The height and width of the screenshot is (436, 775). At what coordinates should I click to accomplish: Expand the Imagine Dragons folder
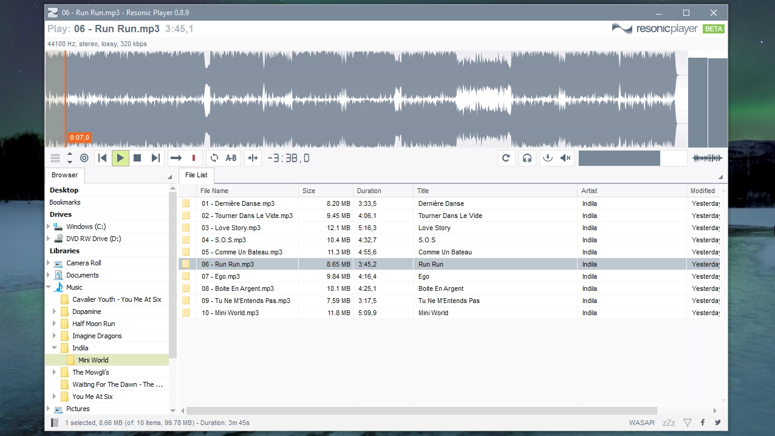(x=55, y=336)
